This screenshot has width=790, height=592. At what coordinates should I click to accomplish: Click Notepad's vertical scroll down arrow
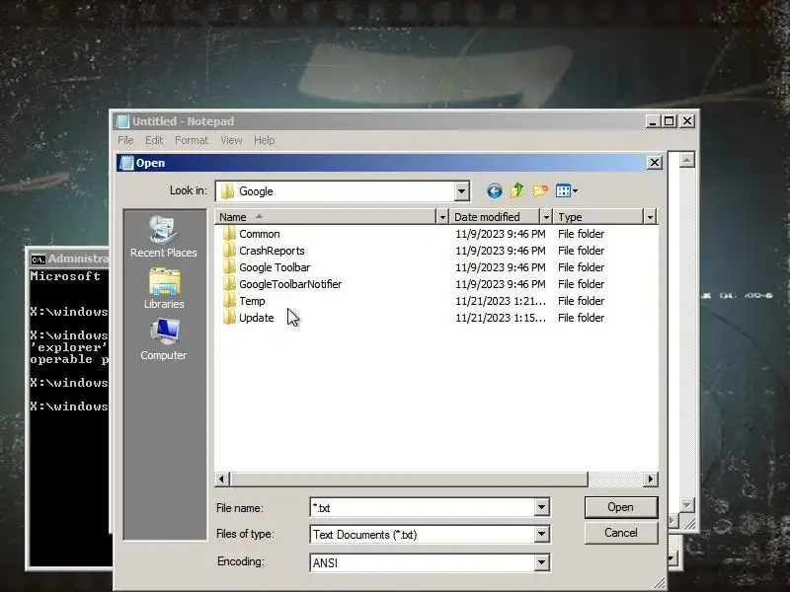[x=686, y=504]
